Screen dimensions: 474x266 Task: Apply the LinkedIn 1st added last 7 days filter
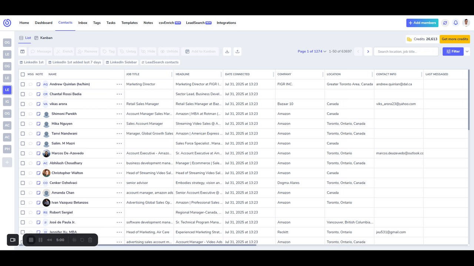pyautogui.click(x=74, y=62)
